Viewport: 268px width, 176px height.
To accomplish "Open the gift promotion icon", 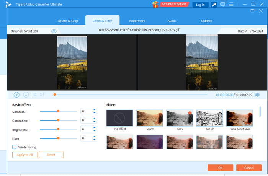I will [x=155, y=4].
